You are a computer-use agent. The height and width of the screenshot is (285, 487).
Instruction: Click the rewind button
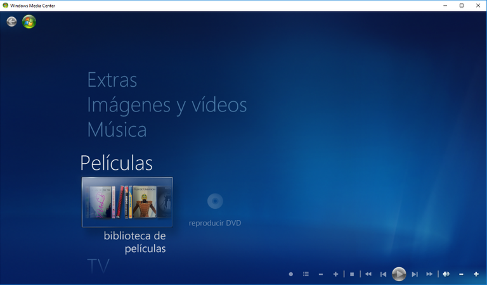tap(368, 274)
